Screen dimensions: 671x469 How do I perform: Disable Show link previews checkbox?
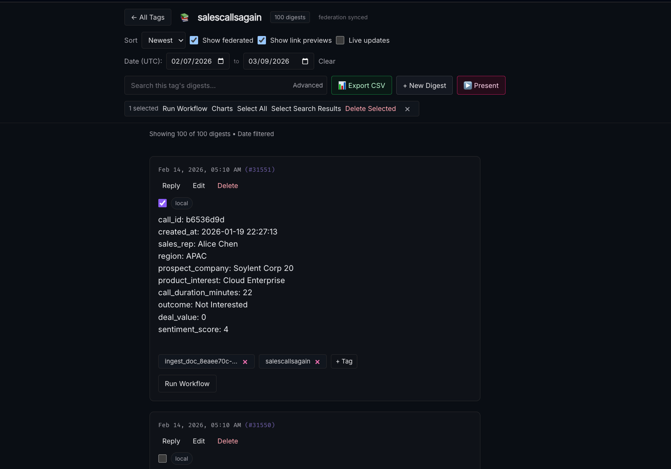pyautogui.click(x=262, y=40)
